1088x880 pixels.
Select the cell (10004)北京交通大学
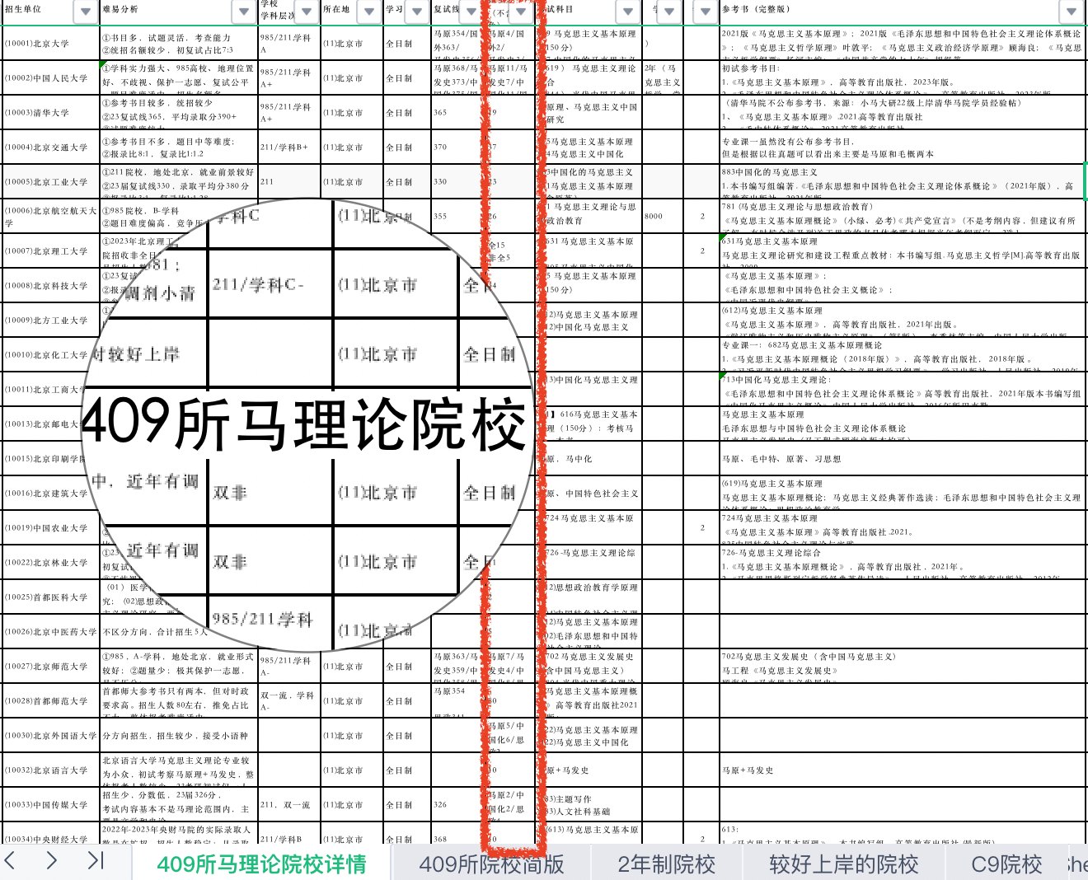50,147
